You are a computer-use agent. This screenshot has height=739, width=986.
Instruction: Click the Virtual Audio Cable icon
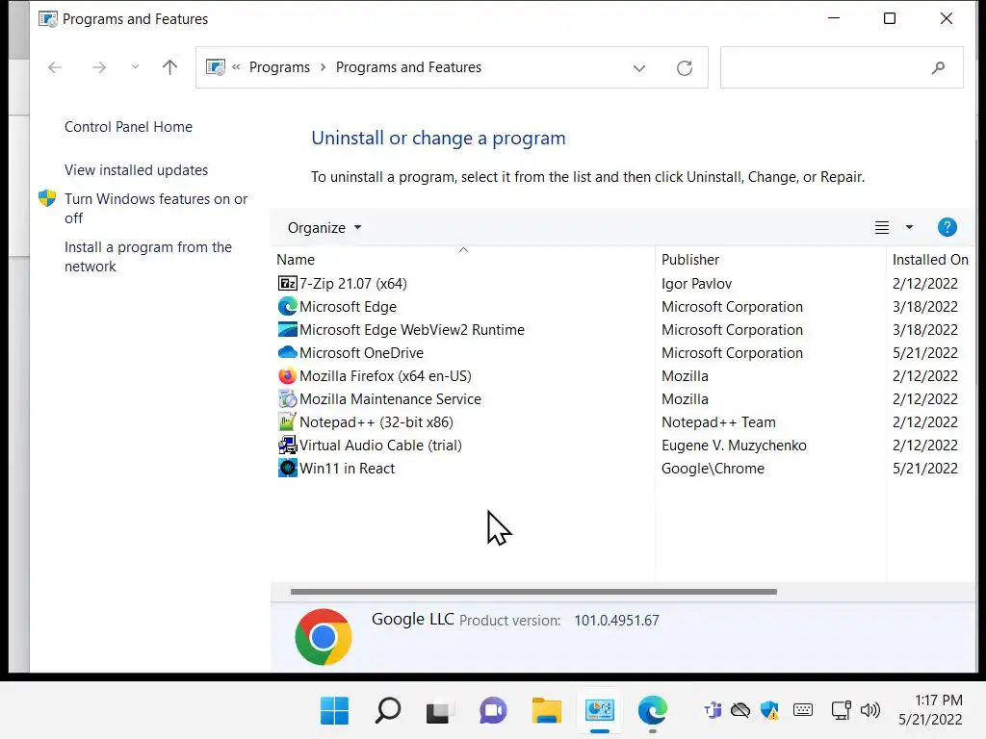287,445
